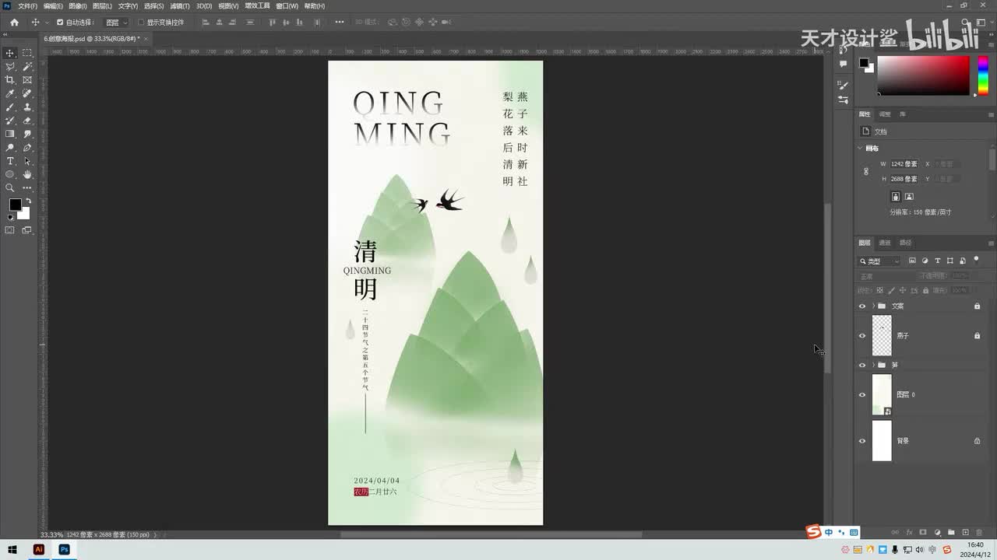Adjust the hue slider in Color panel
This screenshot has height=560, width=997.
click(x=983, y=75)
